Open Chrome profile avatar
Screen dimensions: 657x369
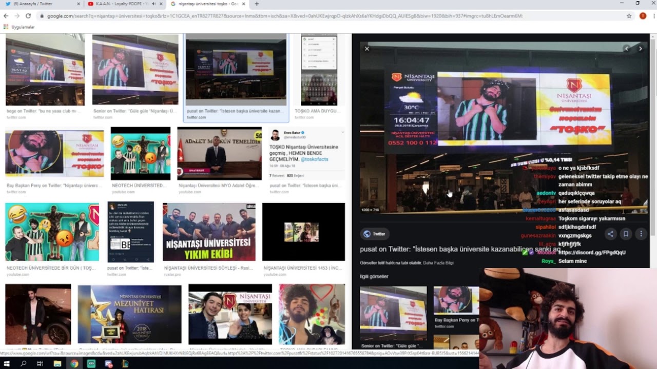point(643,16)
